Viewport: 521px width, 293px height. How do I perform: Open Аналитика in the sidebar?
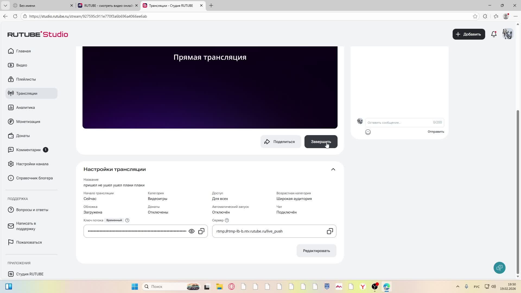(26, 107)
